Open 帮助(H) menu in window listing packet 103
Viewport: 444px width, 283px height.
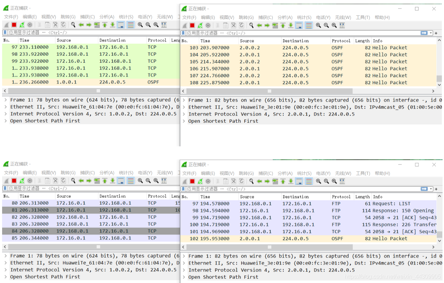[382, 17]
